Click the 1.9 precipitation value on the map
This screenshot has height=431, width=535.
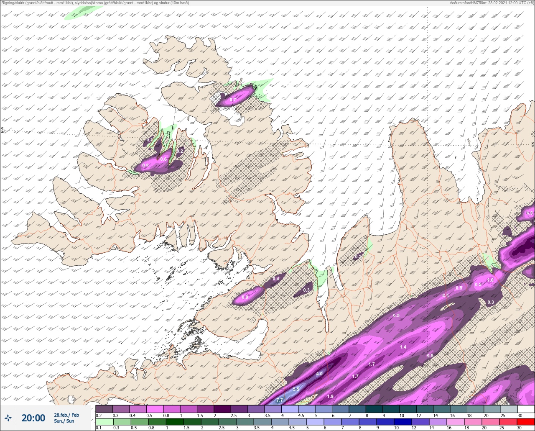330,396
